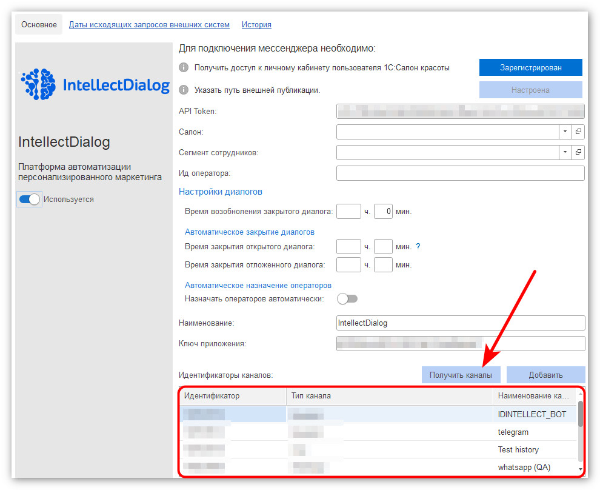
Task: Switch to Даты исходящих запросов внешних систем tab
Action: pos(149,24)
